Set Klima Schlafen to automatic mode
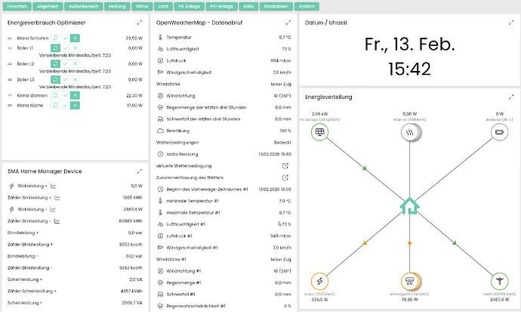The height and width of the screenshot is (312, 521). 55,38
